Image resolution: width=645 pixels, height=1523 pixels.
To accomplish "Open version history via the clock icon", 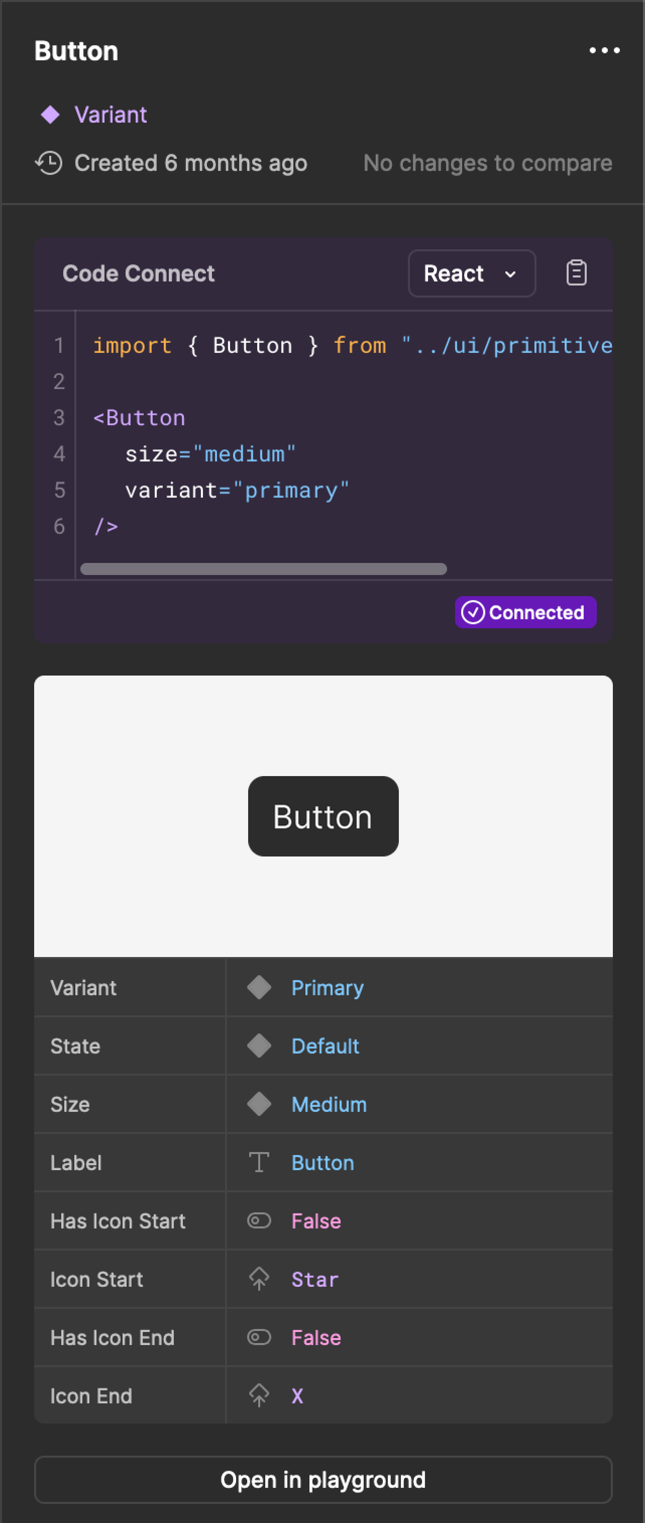I will coord(50,162).
